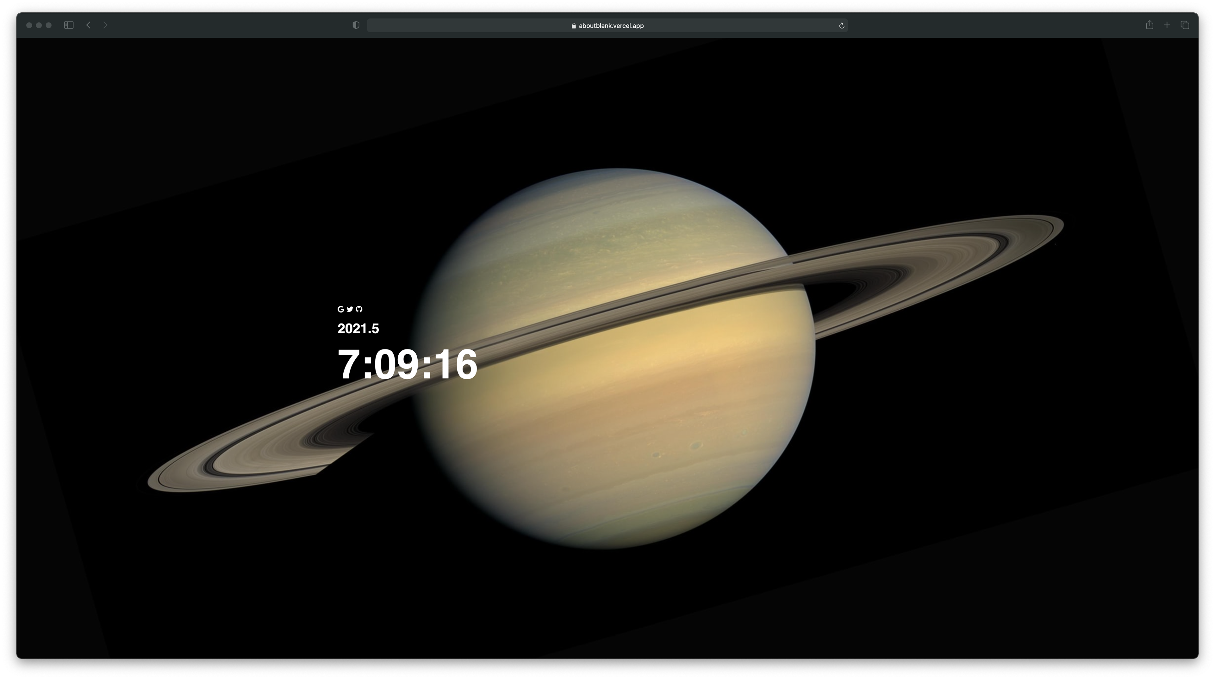Click the lock icon in address bar
The image size is (1215, 679).
pyautogui.click(x=574, y=26)
